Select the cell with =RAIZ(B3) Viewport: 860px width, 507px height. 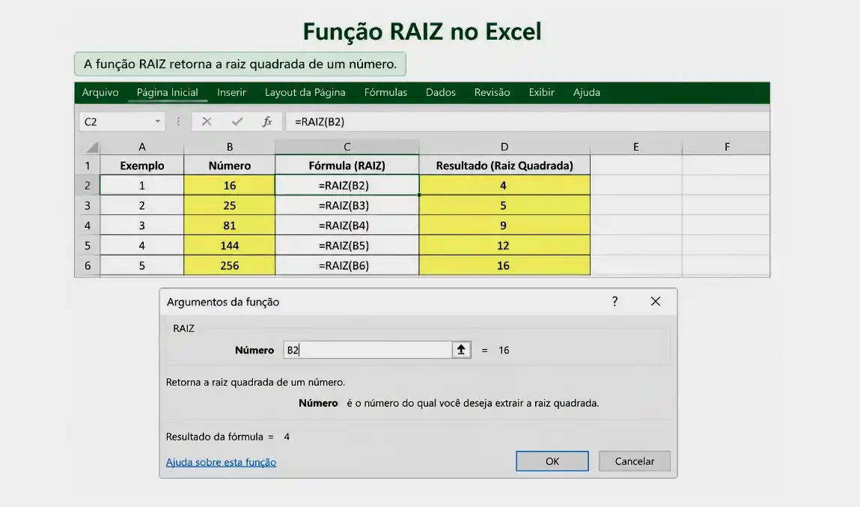[x=347, y=205]
